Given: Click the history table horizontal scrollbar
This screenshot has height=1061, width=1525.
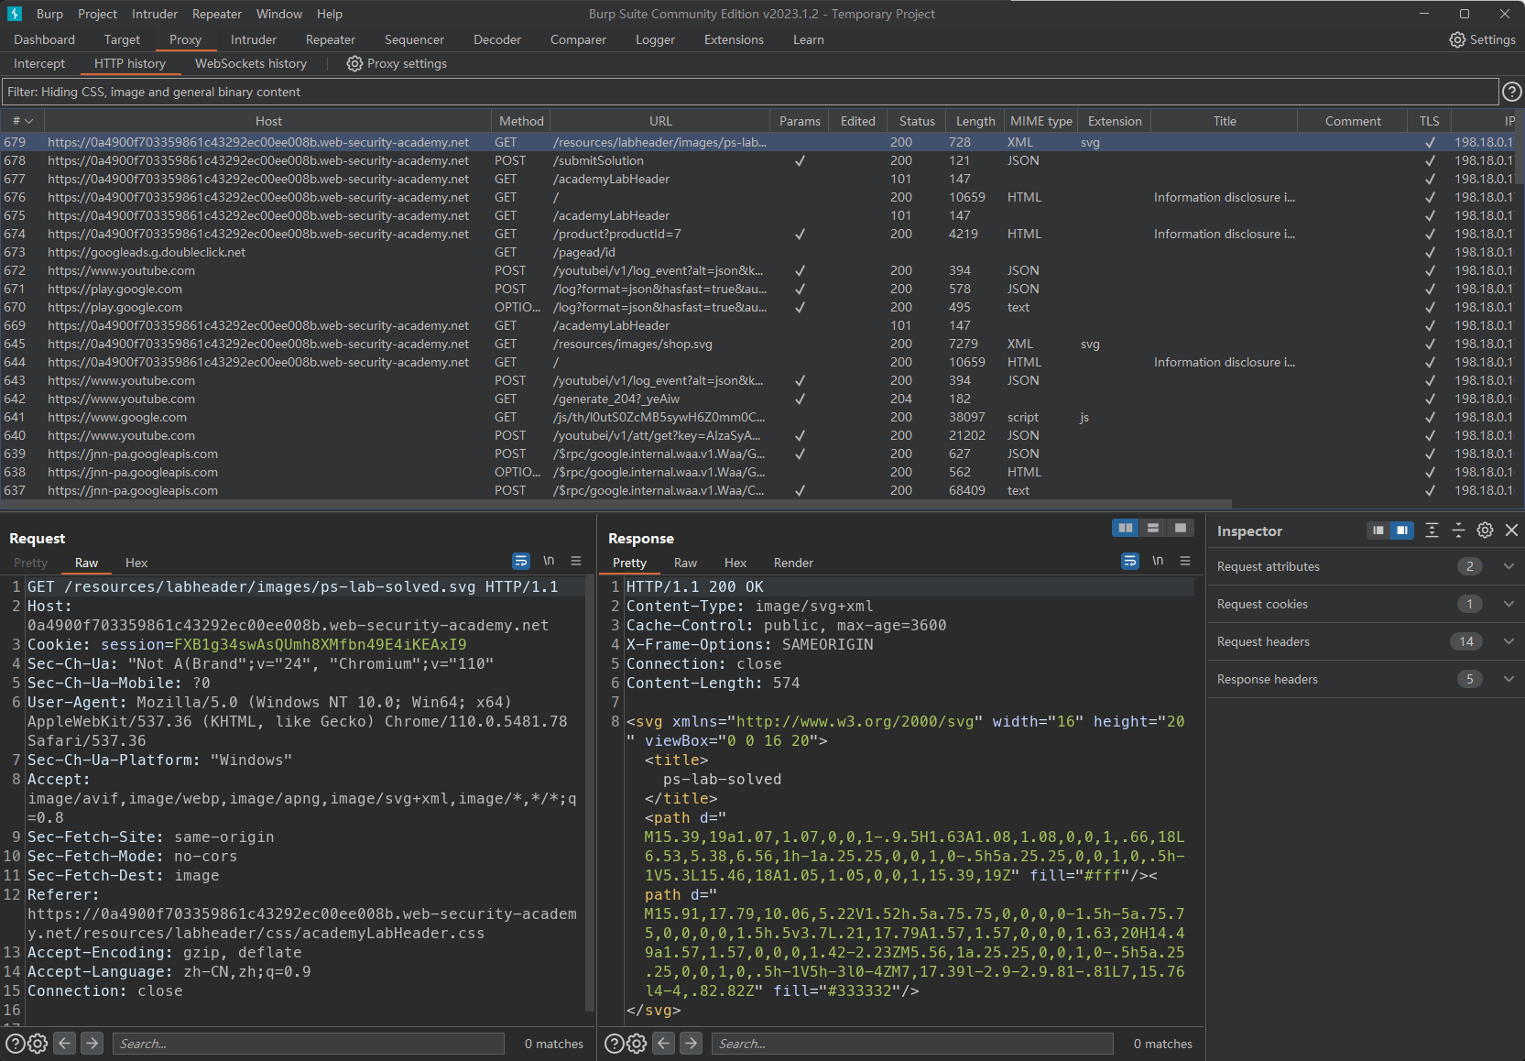Looking at the screenshot, I should [617, 504].
